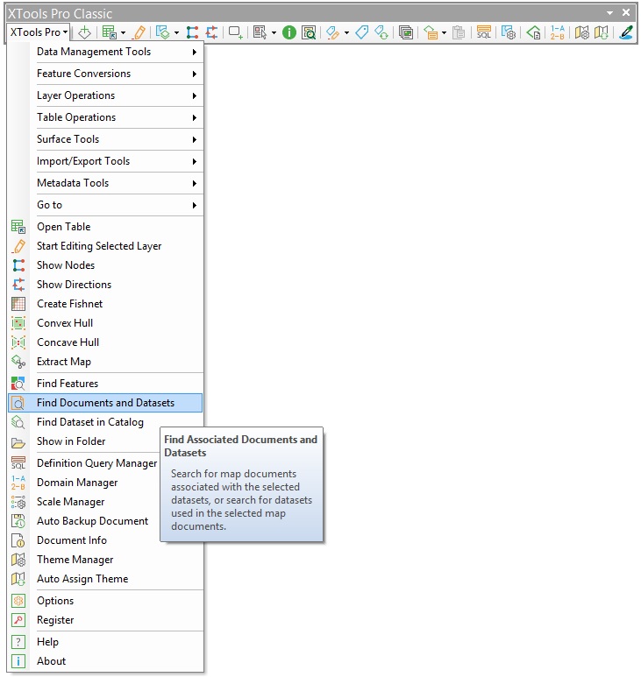This screenshot has height=677, width=641.
Task: Open the Surface Tools submenu
Action: pyautogui.click(x=105, y=139)
